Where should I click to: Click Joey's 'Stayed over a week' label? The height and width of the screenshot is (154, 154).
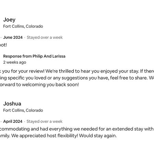[44, 37]
